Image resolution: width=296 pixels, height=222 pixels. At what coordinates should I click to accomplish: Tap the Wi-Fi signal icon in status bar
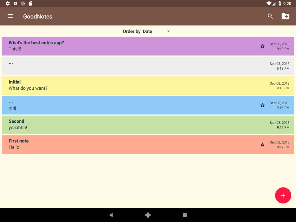point(269,3)
